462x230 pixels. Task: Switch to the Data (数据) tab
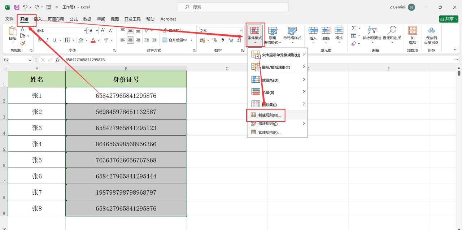click(x=87, y=19)
